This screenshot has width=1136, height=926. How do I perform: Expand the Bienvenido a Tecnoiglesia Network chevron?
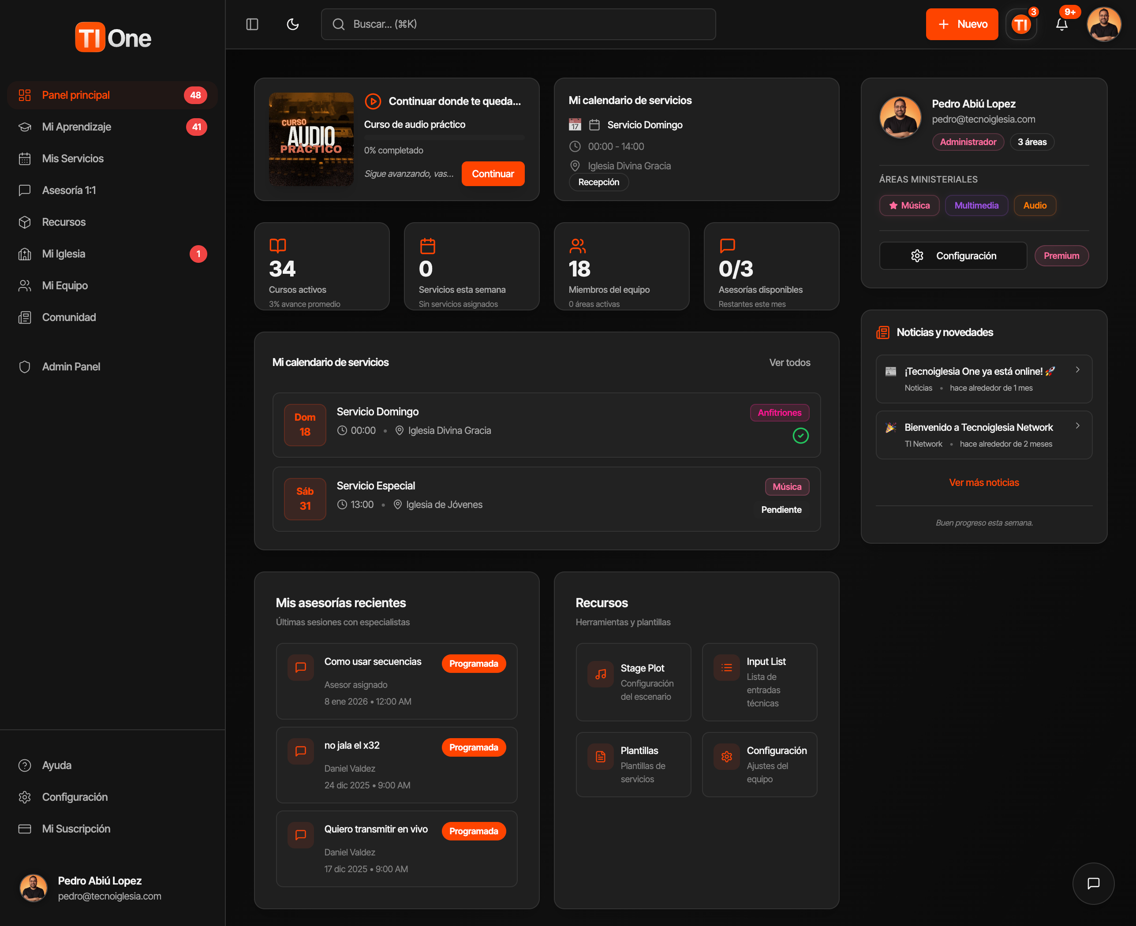tap(1077, 426)
